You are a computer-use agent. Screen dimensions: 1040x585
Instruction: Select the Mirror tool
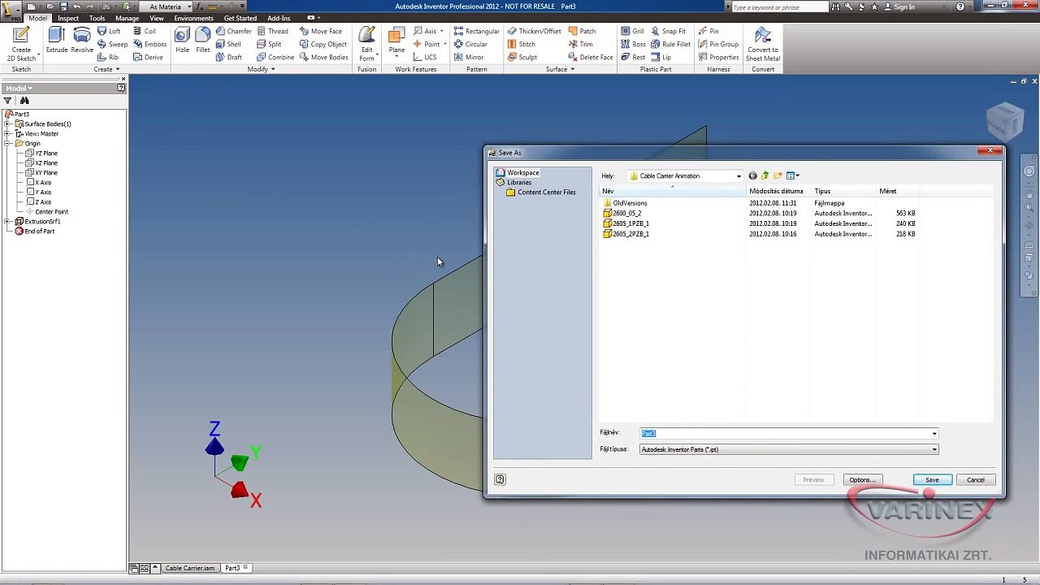pos(469,57)
